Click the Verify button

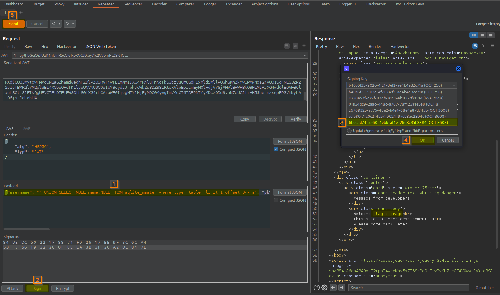coord(296,119)
